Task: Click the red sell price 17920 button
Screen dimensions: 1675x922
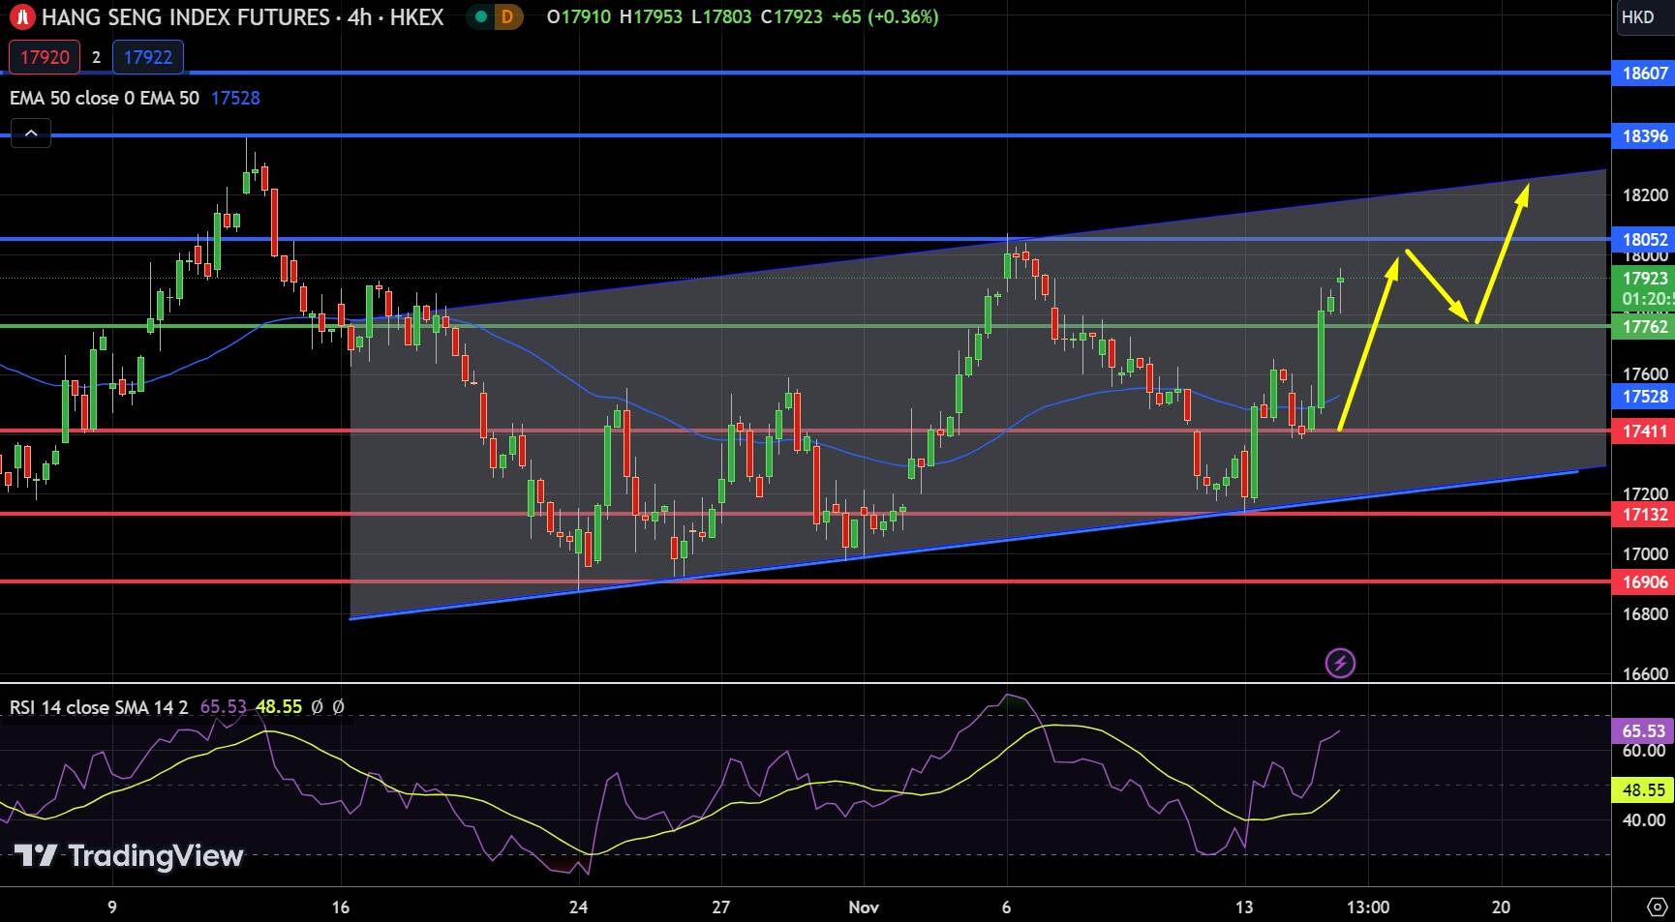Action: [x=45, y=57]
